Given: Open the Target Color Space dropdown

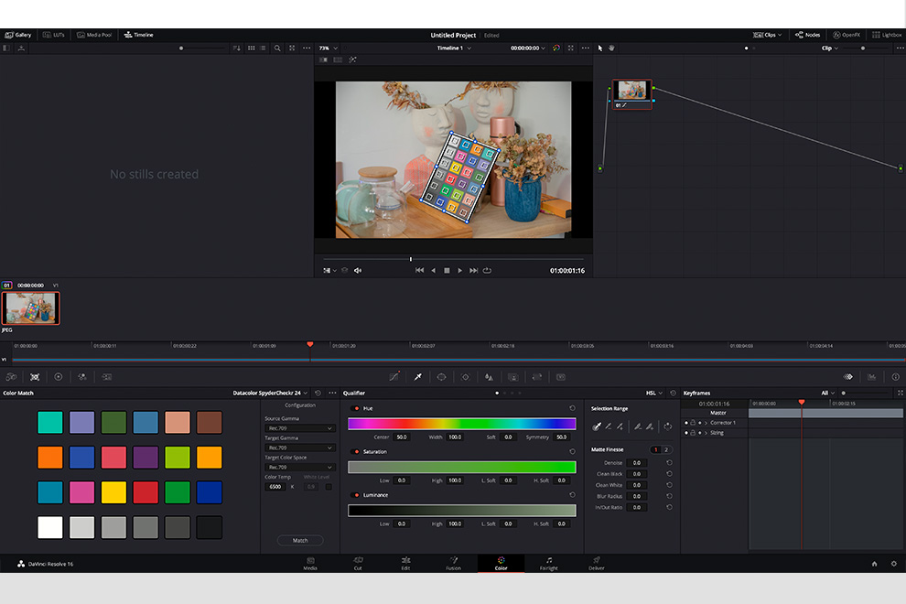Looking at the screenshot, I should tap(299, 467).
